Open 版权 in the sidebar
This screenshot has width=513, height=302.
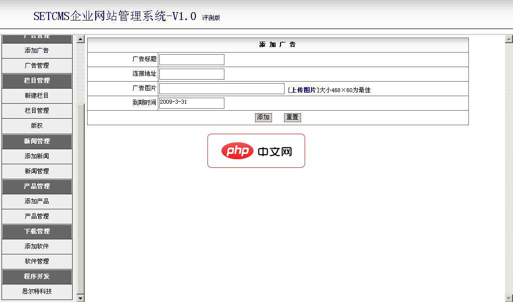(37, 126)
